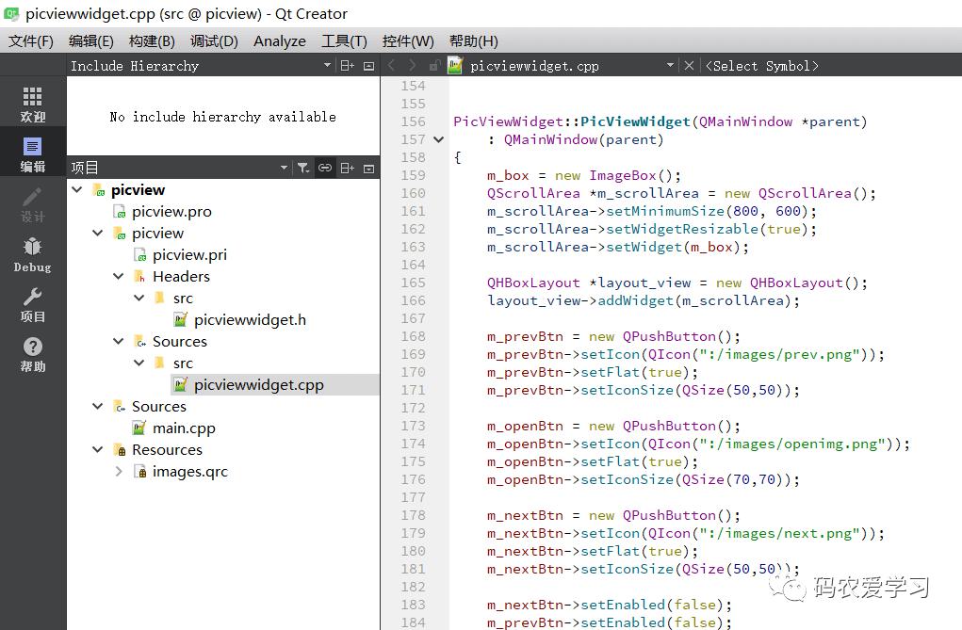962x630 pixels.
Task: Open the 编辑(E) menu
Action: coord(90,41)
